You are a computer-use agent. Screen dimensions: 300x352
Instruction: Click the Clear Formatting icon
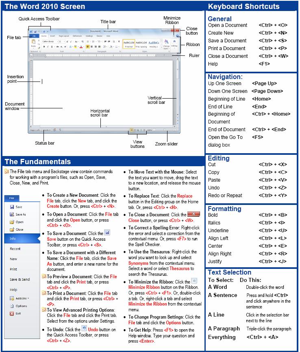point(83,42)
